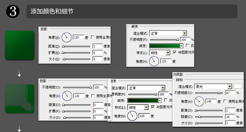Enable 使用全局光 in upper 投影 panel
Viewport: 246px width, 132px height.
tap(92, 37)
